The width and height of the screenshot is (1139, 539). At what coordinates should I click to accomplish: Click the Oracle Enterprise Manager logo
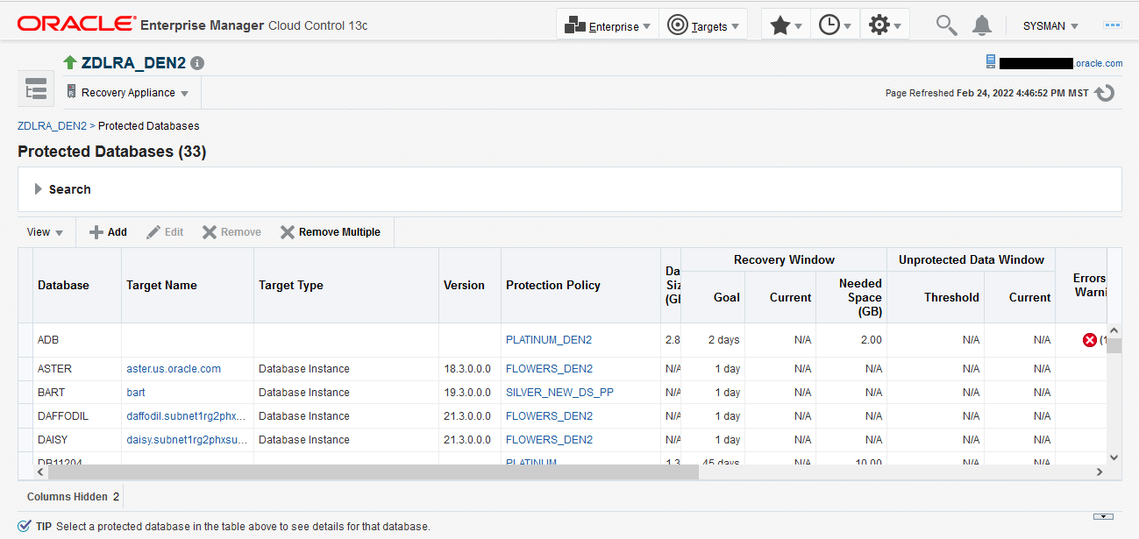click(192, 25)
